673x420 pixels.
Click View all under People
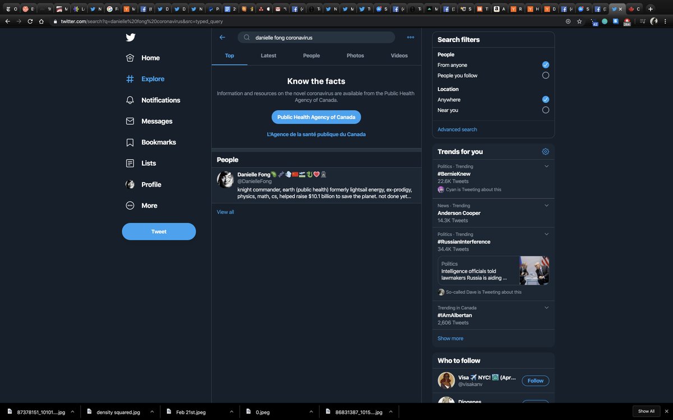[225, 212]
